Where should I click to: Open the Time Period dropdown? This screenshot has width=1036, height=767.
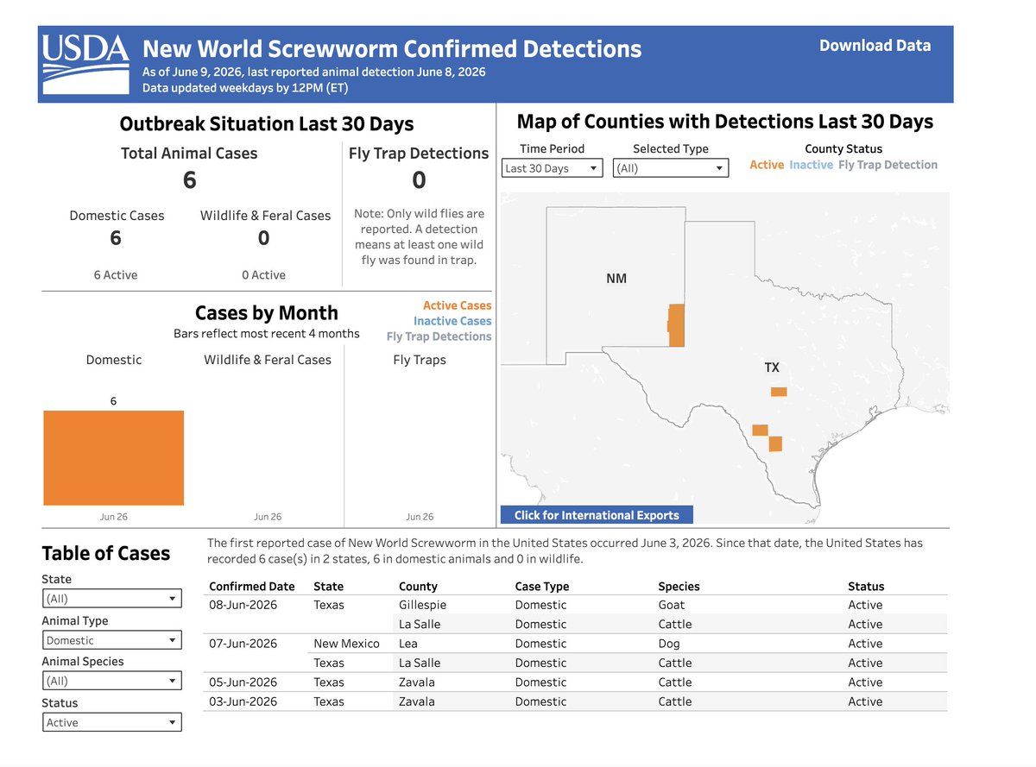click(x=552, y=168)
